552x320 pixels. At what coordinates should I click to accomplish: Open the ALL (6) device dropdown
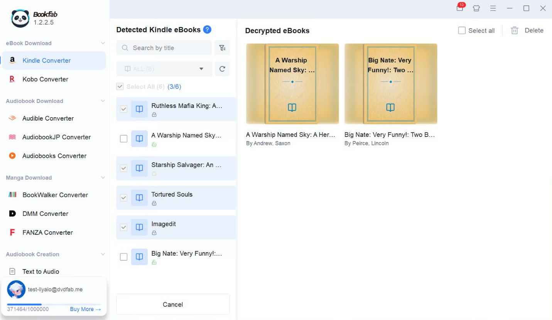(164, 69)
